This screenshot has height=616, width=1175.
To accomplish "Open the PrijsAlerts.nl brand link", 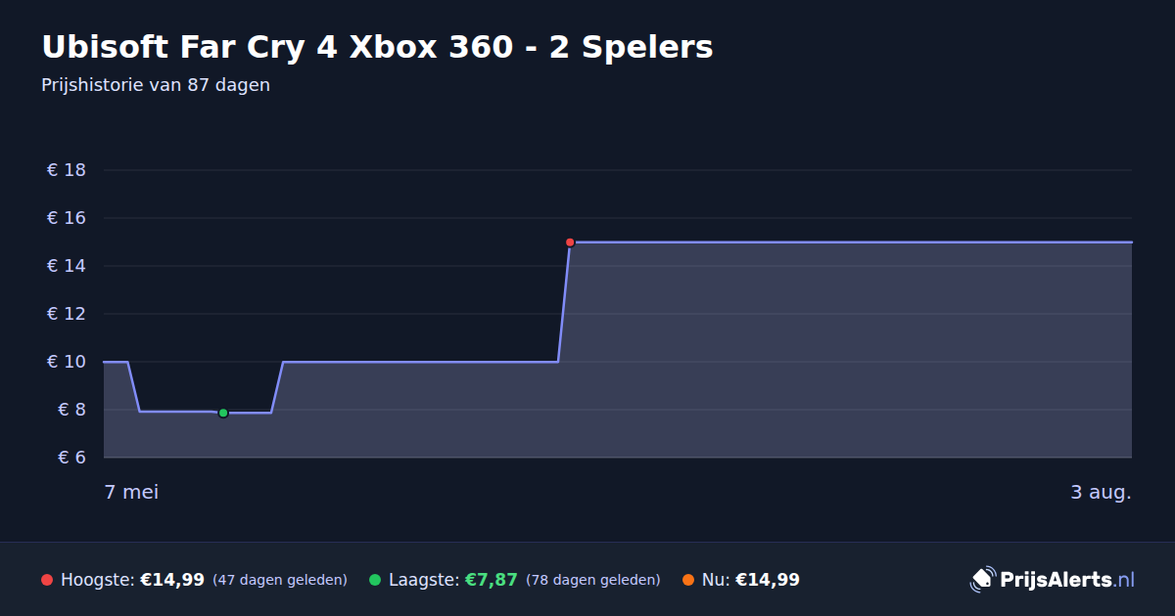I will pos(1053,580).
